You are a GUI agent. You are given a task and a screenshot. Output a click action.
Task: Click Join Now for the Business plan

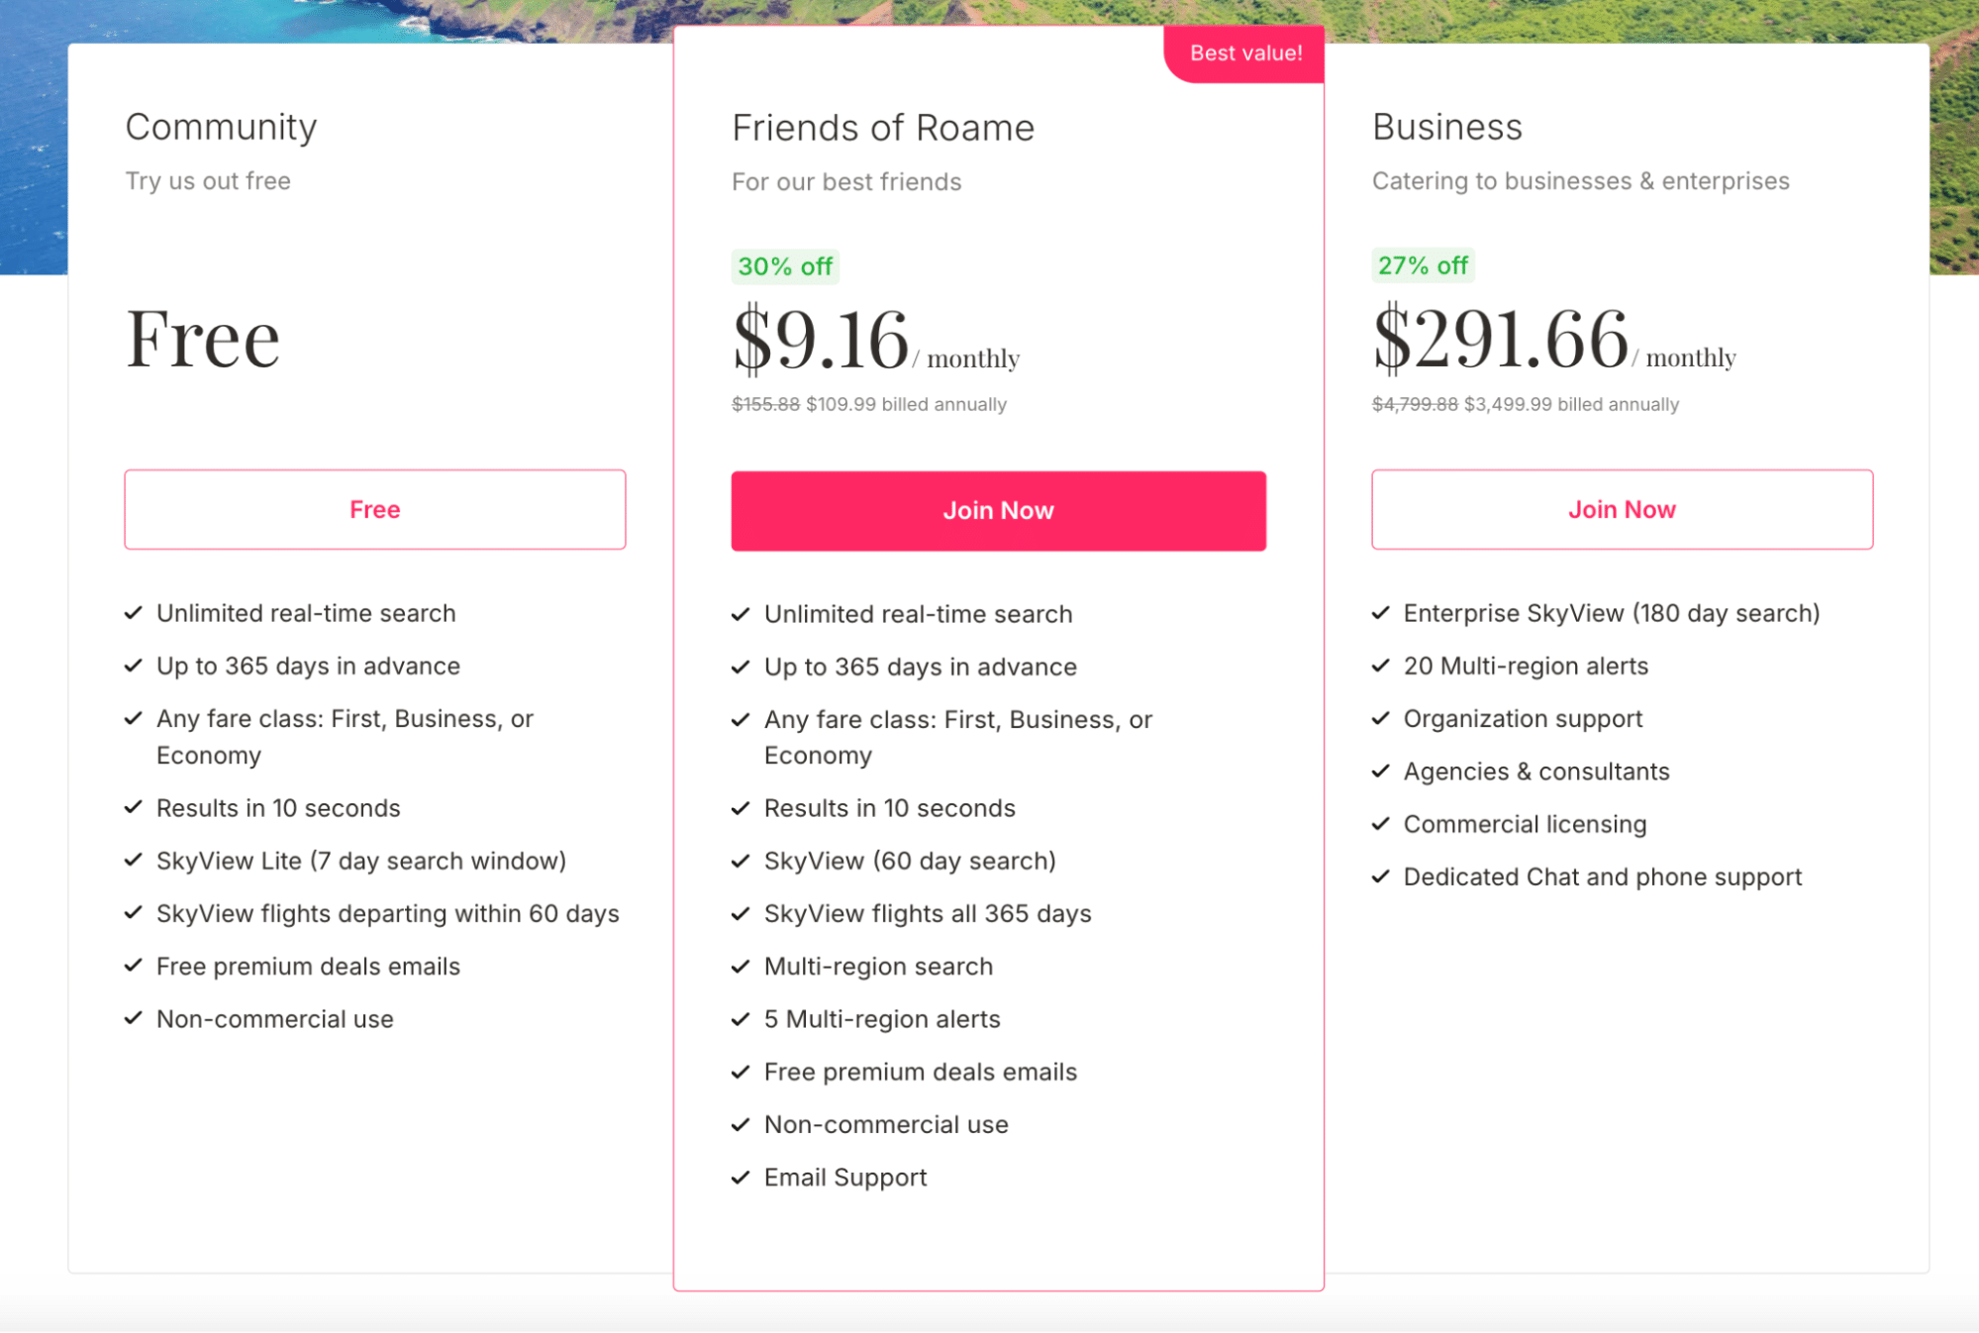[1622, 510]
